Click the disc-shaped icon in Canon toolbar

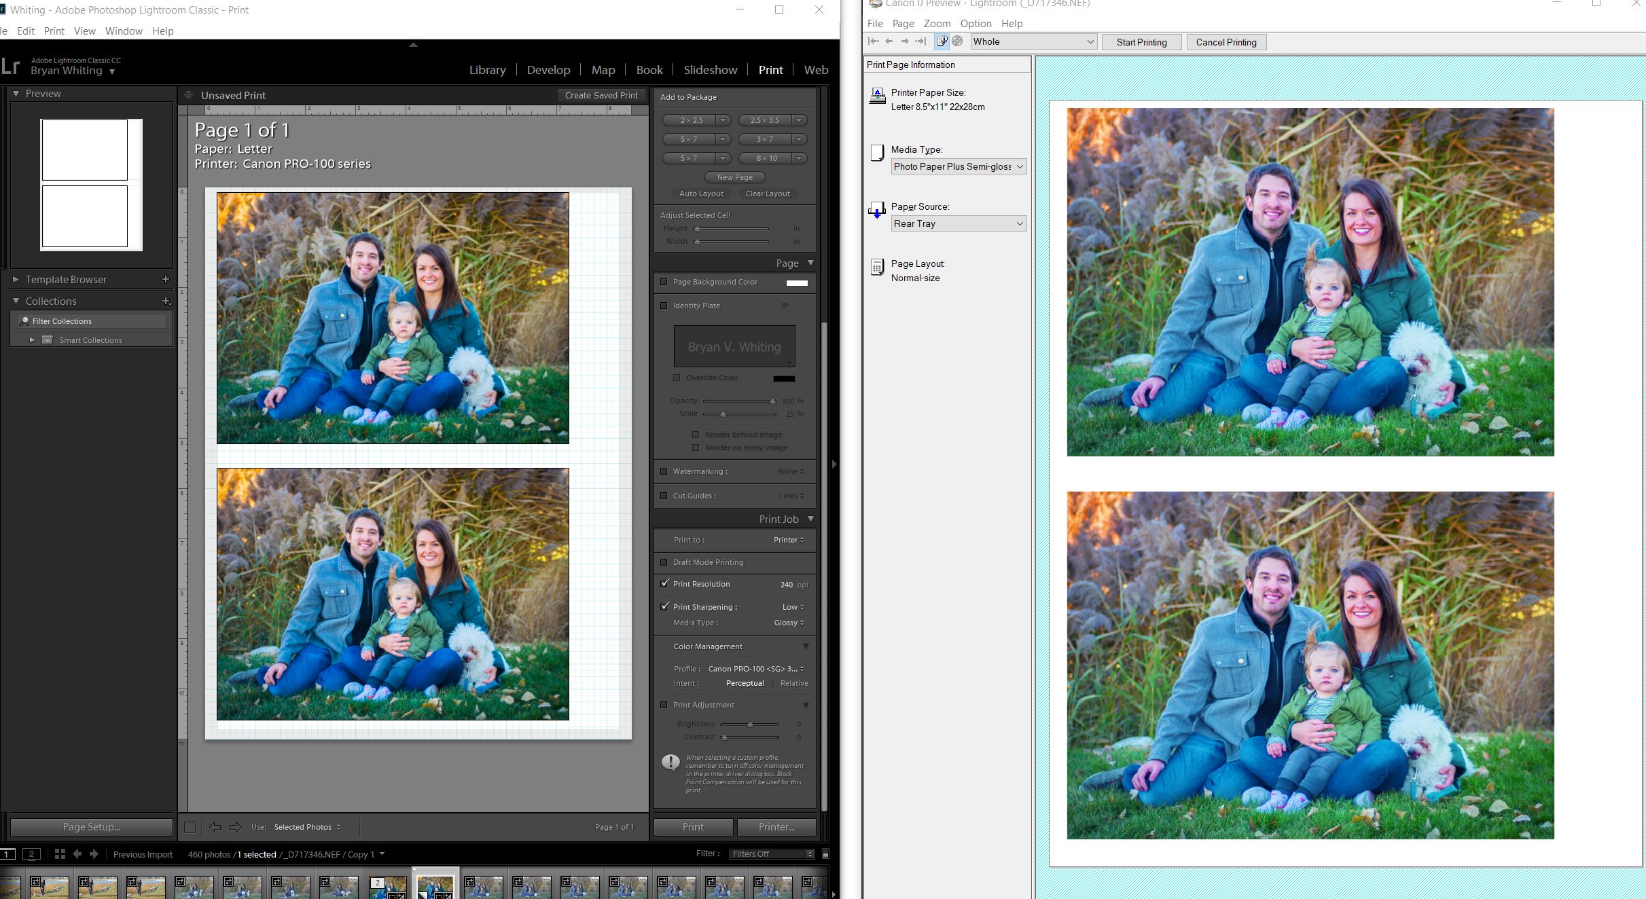pyautogui.click(x=957, y=41)
